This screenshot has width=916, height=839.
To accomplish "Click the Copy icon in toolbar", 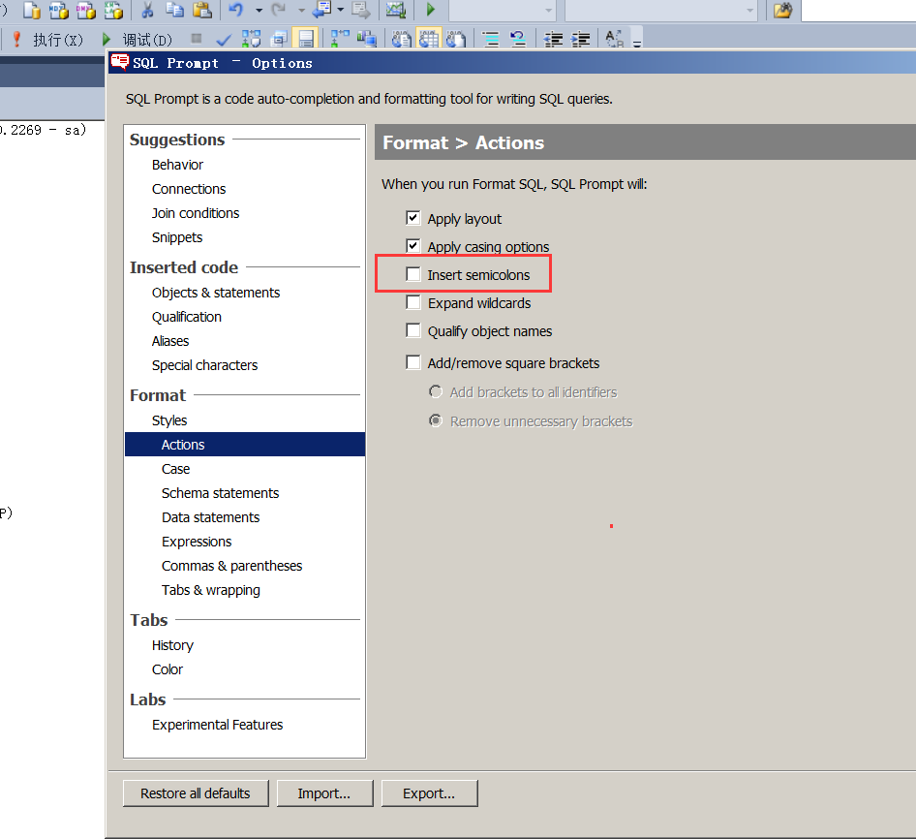I will tap(174, 10).
